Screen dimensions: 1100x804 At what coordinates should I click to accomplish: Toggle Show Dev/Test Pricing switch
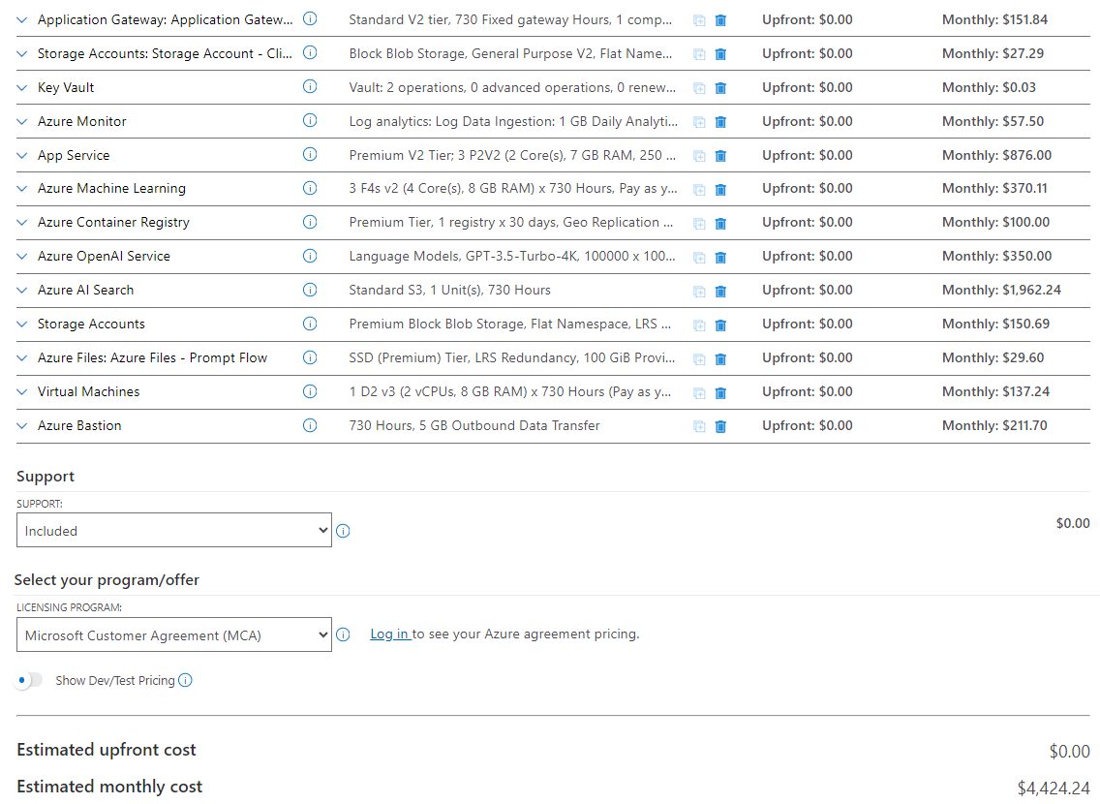click(28, 681)
